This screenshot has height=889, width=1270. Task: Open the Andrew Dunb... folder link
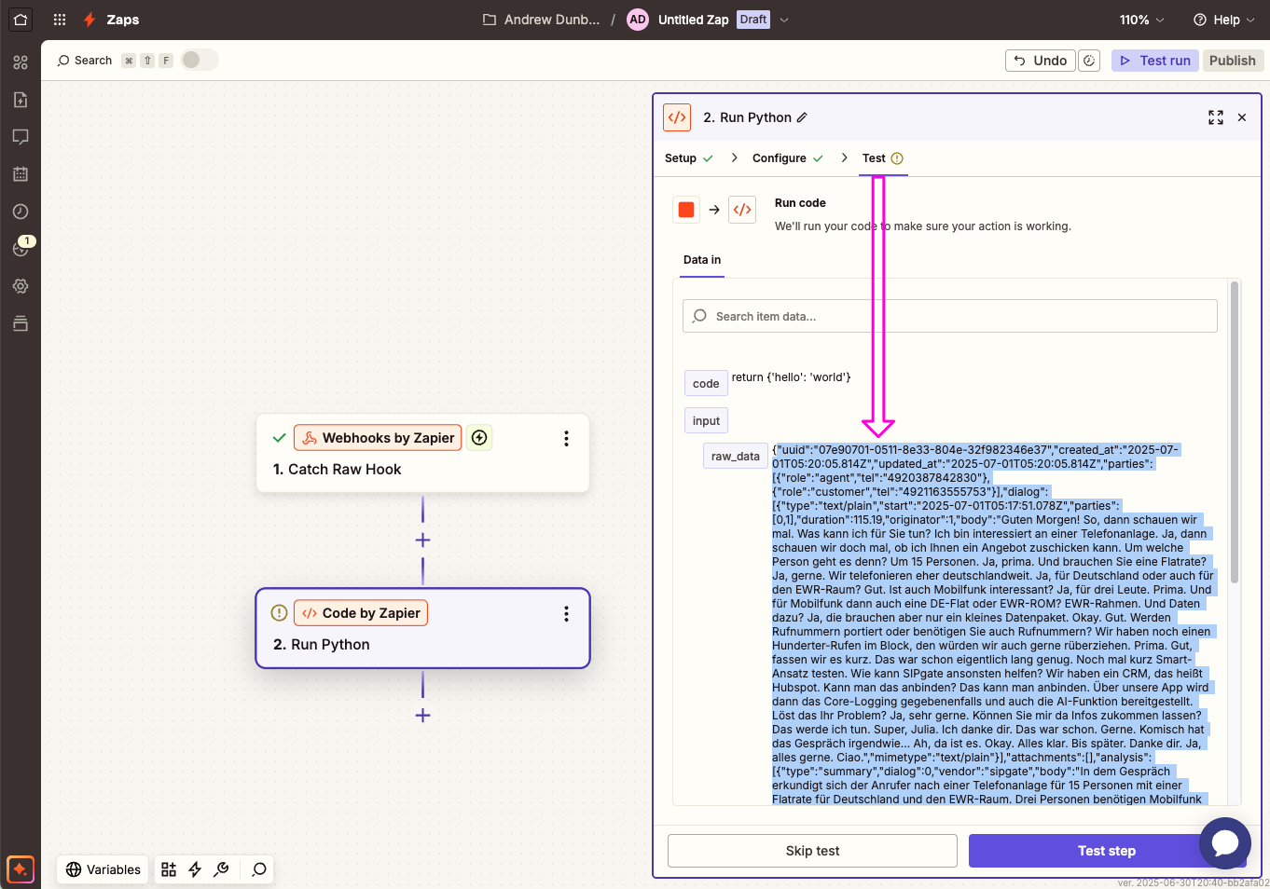(542, 20)
